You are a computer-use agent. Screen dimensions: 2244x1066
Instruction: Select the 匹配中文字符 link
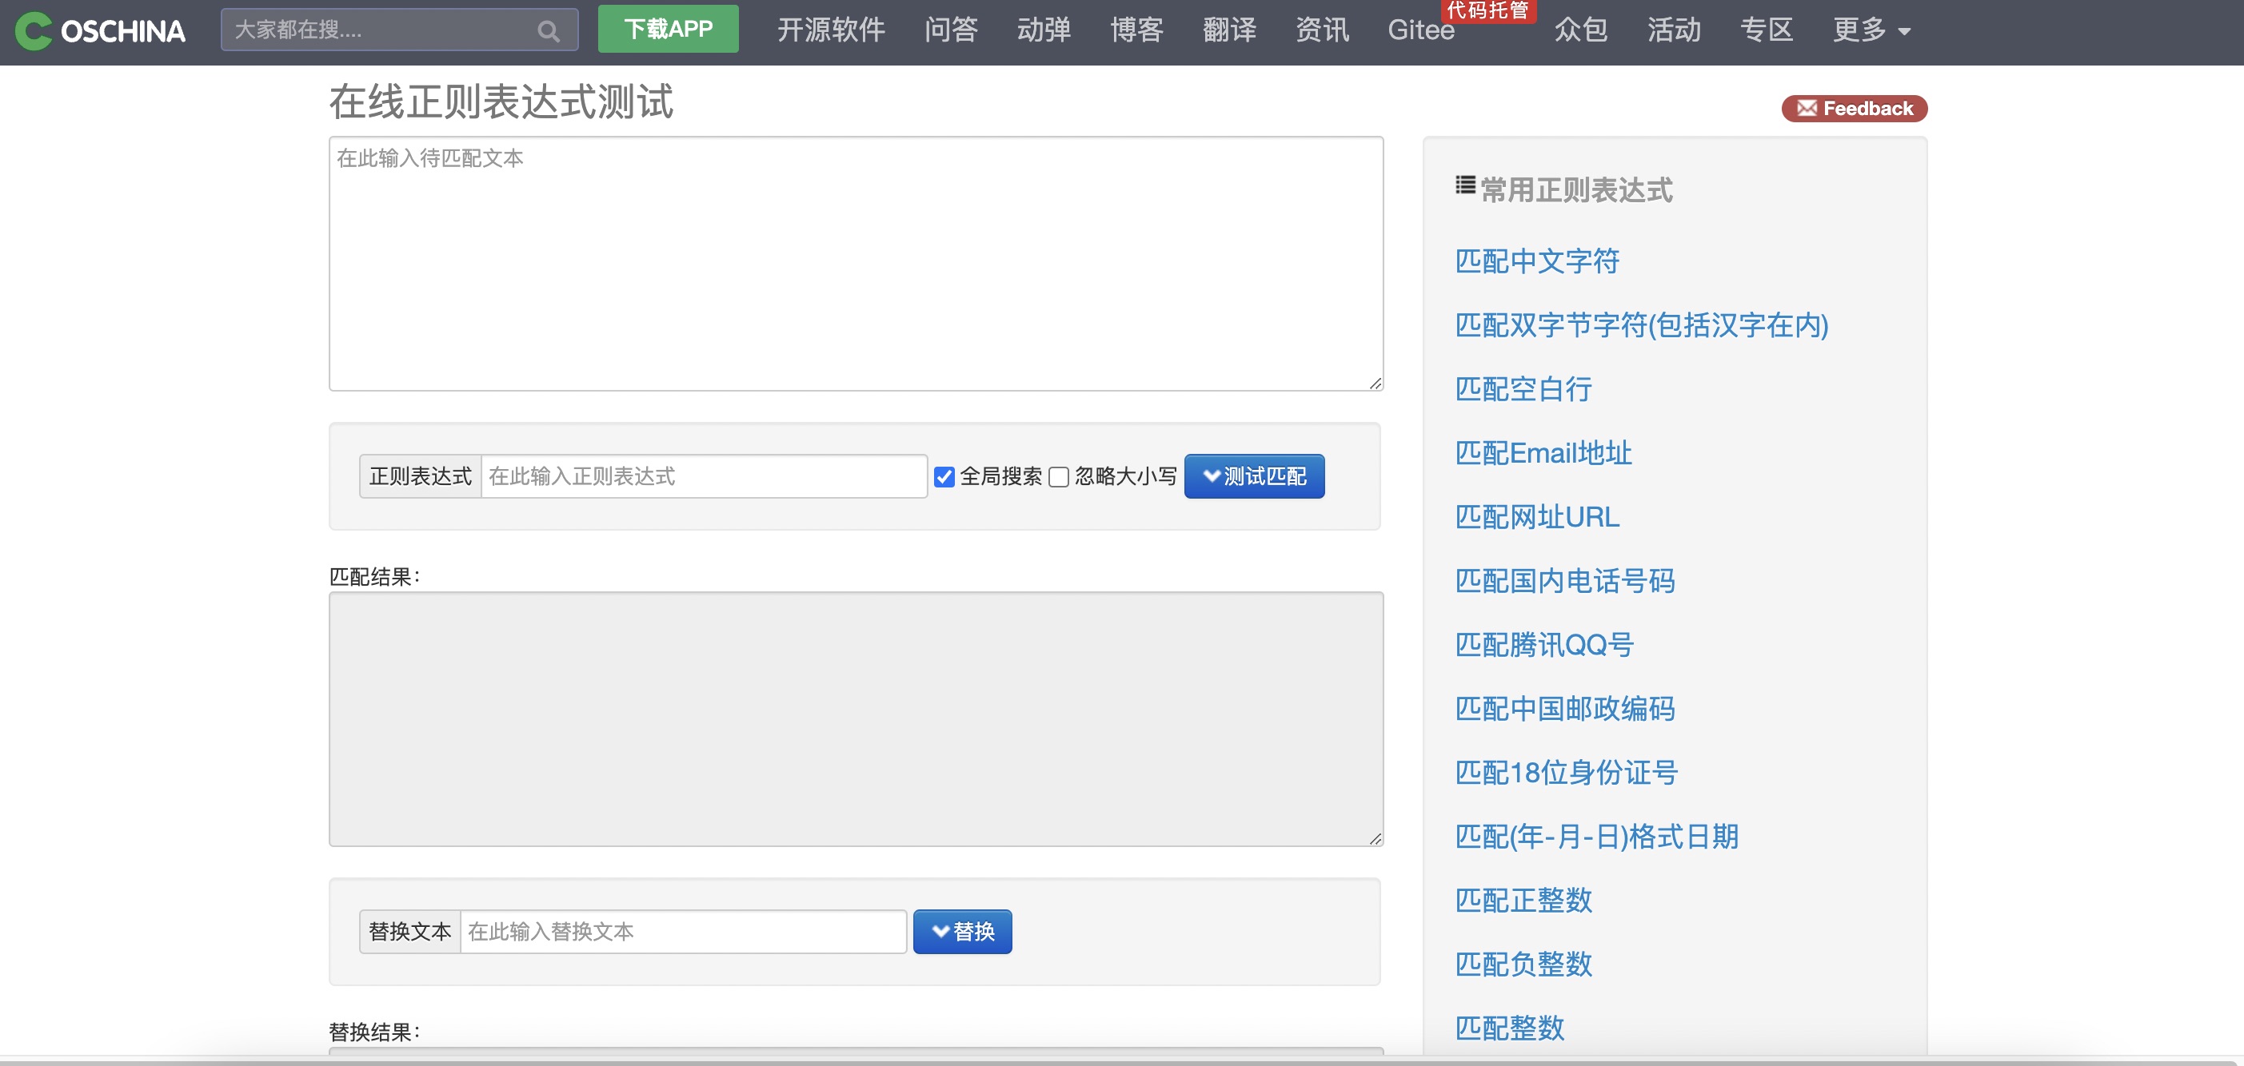[x=1537, y=261]
